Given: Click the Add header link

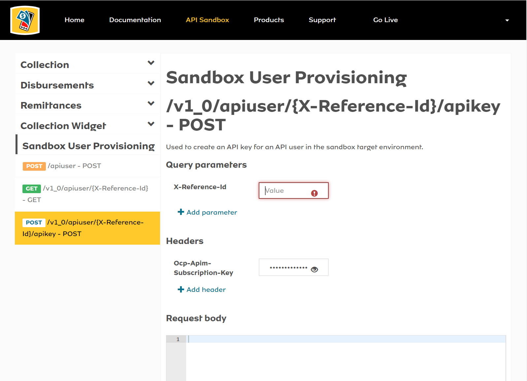Looking at the screenshot, I should click(206, 290).
